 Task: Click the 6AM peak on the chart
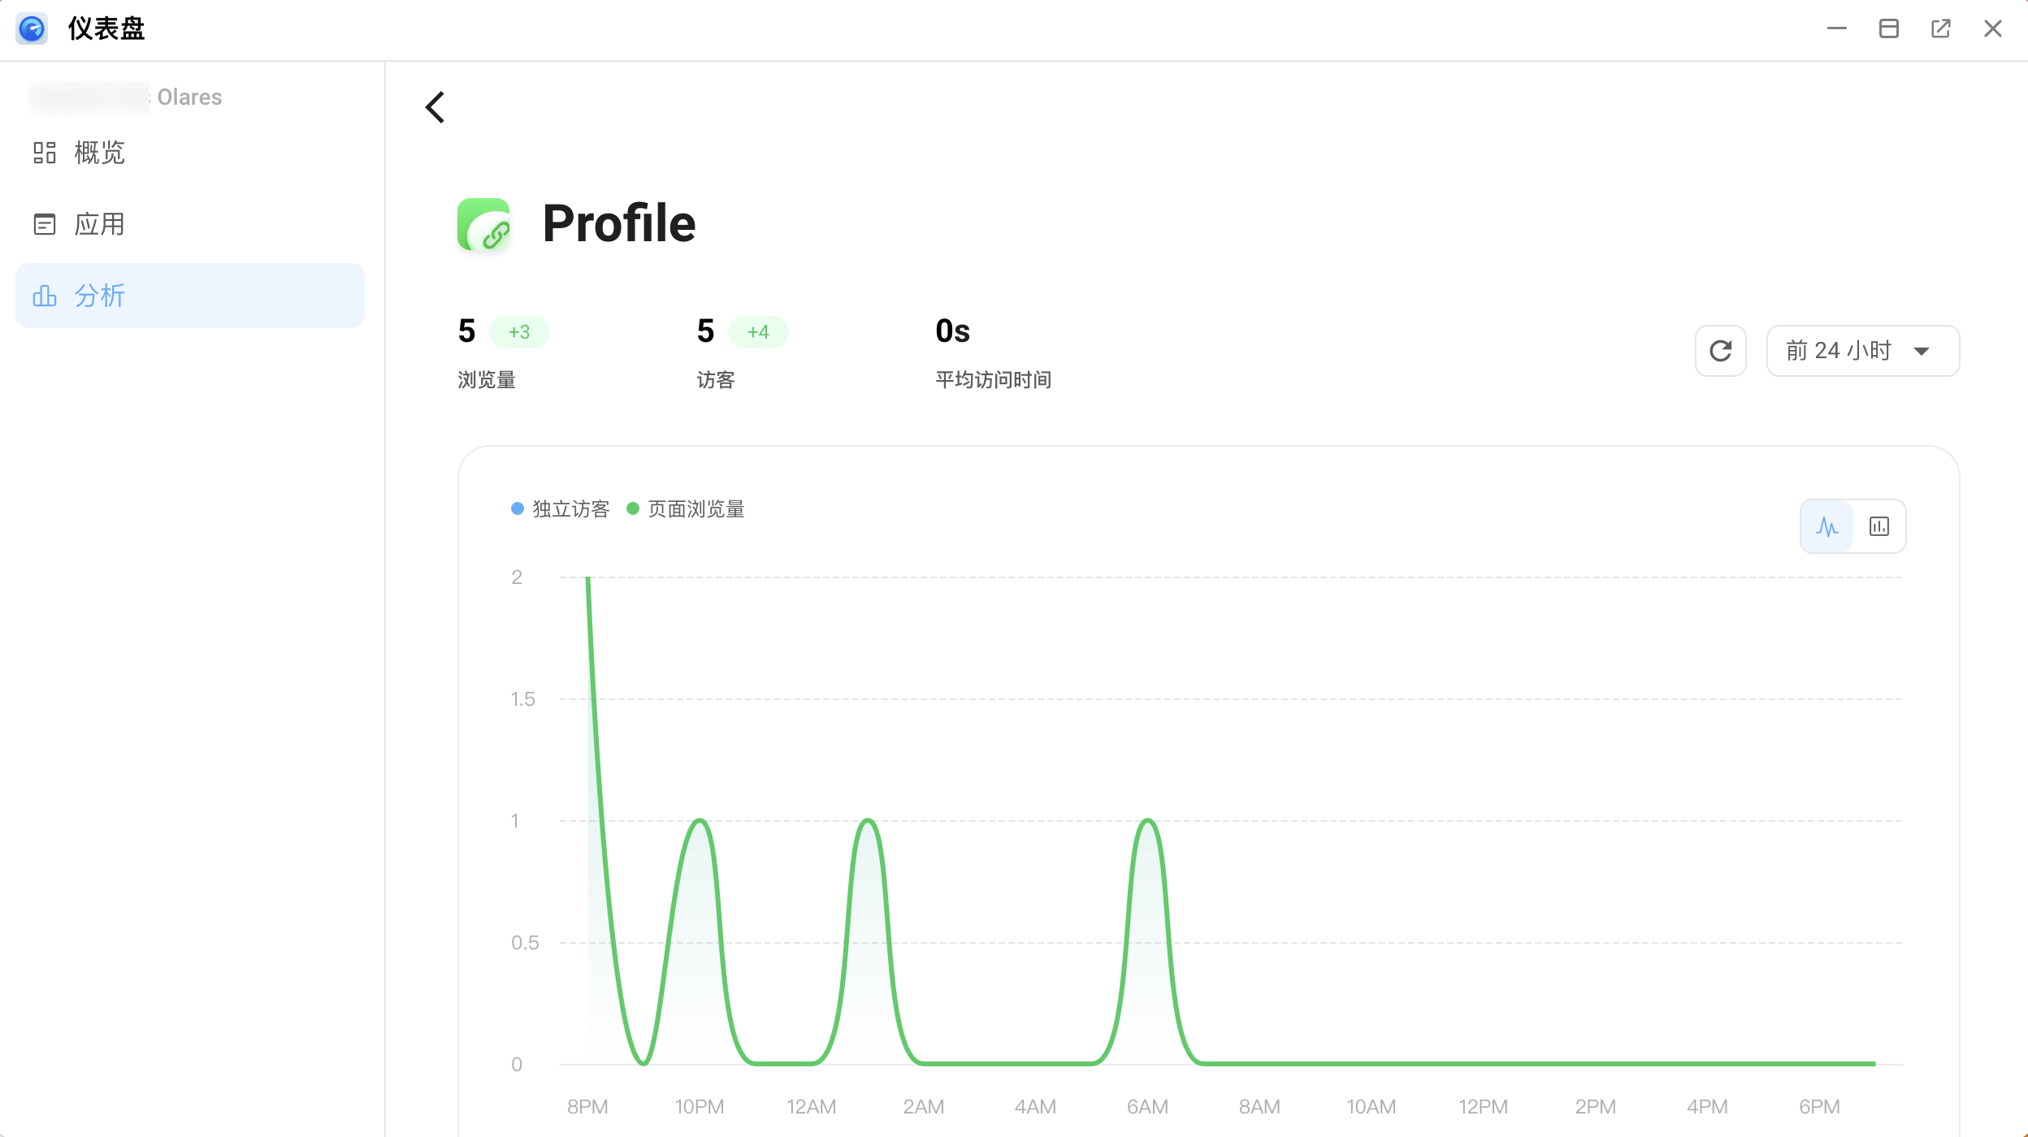1147,822
